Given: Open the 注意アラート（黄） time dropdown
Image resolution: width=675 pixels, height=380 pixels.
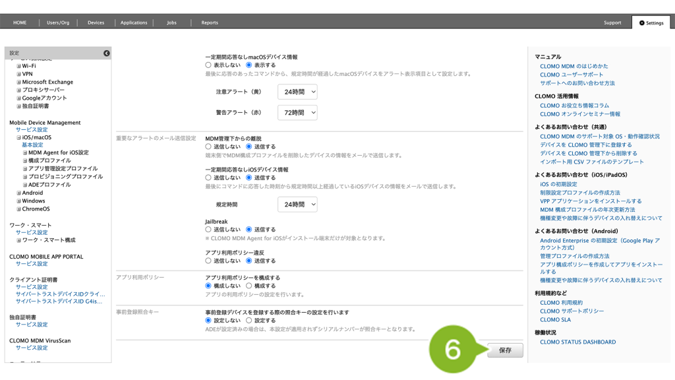Looking at the screenshot, I should click(297, 92).
